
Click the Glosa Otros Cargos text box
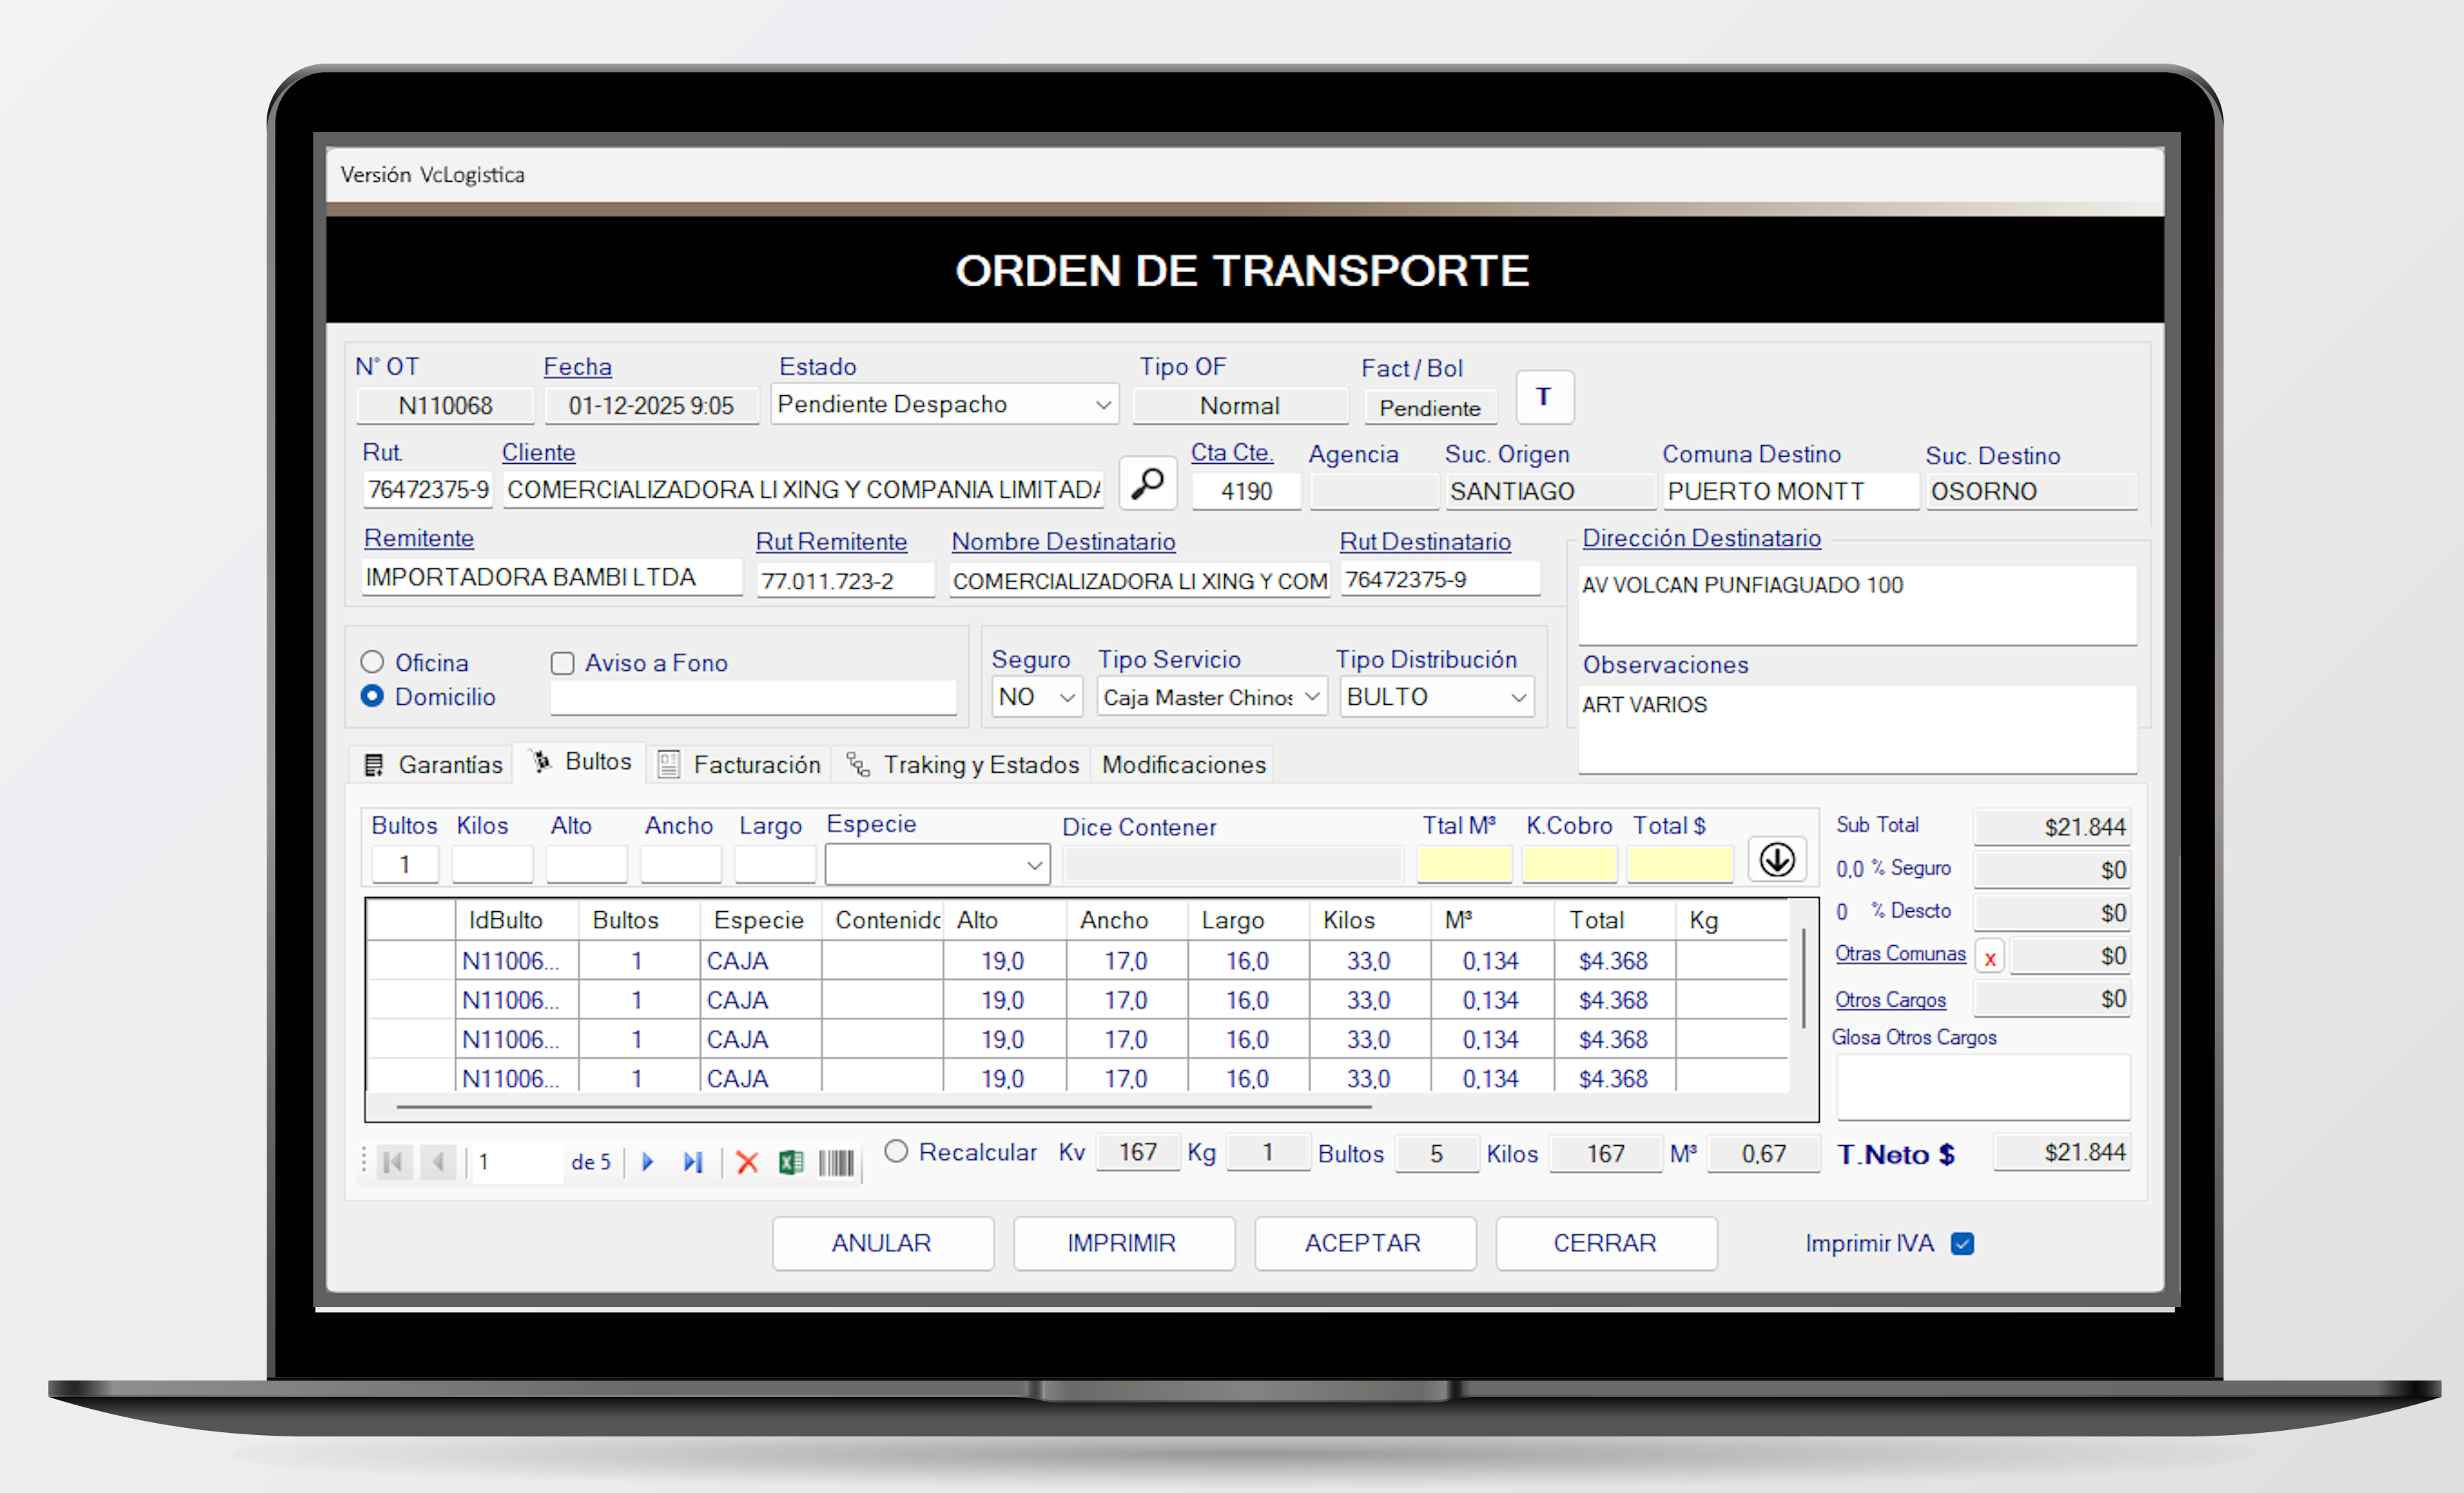(x=1984, y=1087)
